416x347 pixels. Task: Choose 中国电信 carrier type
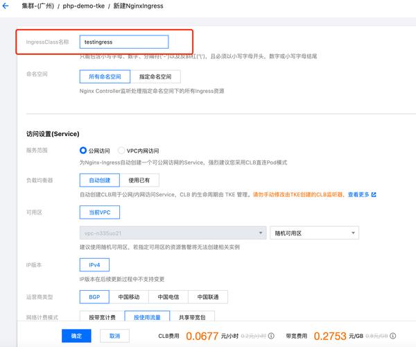point(168,297)
